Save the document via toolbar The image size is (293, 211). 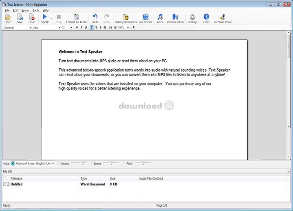(x=20, y=18)
